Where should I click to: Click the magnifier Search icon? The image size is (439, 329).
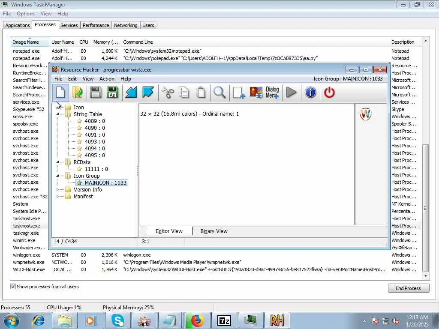[219, 93]
